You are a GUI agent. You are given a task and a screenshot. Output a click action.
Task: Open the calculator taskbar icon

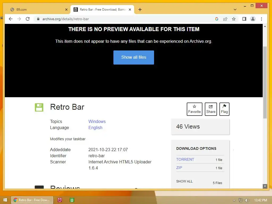pyautogui.click(x=72, y=200)
